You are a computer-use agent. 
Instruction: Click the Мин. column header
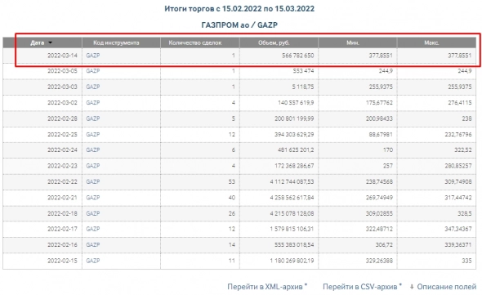pyautogui.click(x=353, y=42)
